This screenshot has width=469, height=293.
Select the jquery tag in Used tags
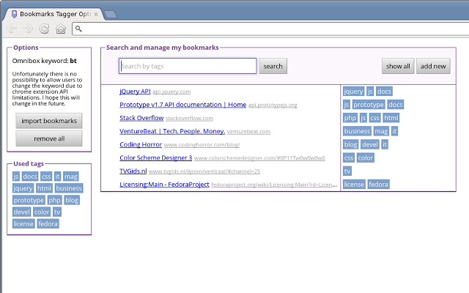(23, 188)
